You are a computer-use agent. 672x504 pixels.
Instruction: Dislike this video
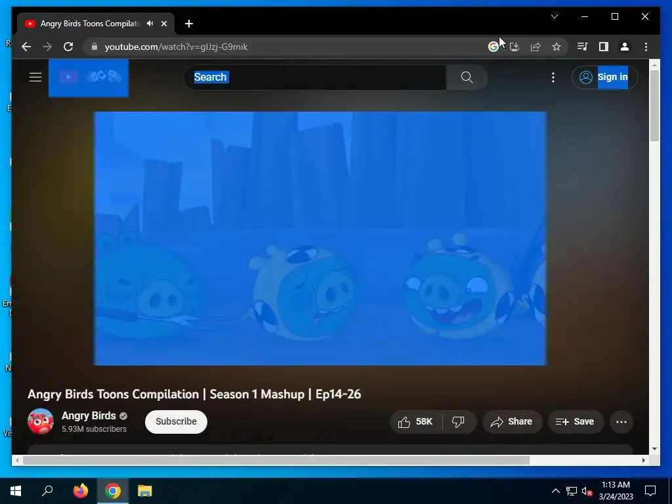click(x=459, y=422)
